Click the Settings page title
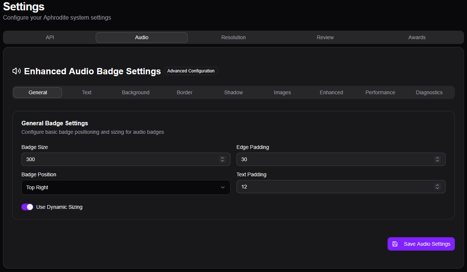Viewport: 467px width, 272px height. (24, 6)
